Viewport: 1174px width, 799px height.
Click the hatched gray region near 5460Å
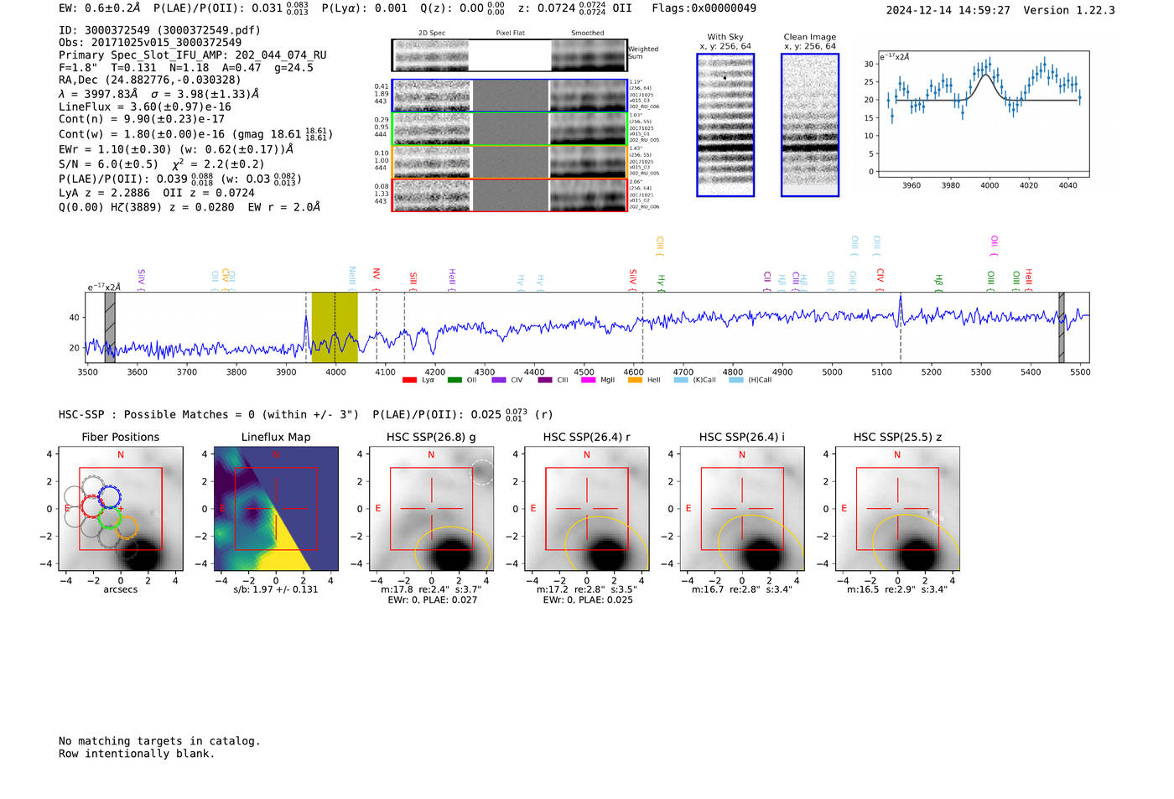coord(1062,327)
